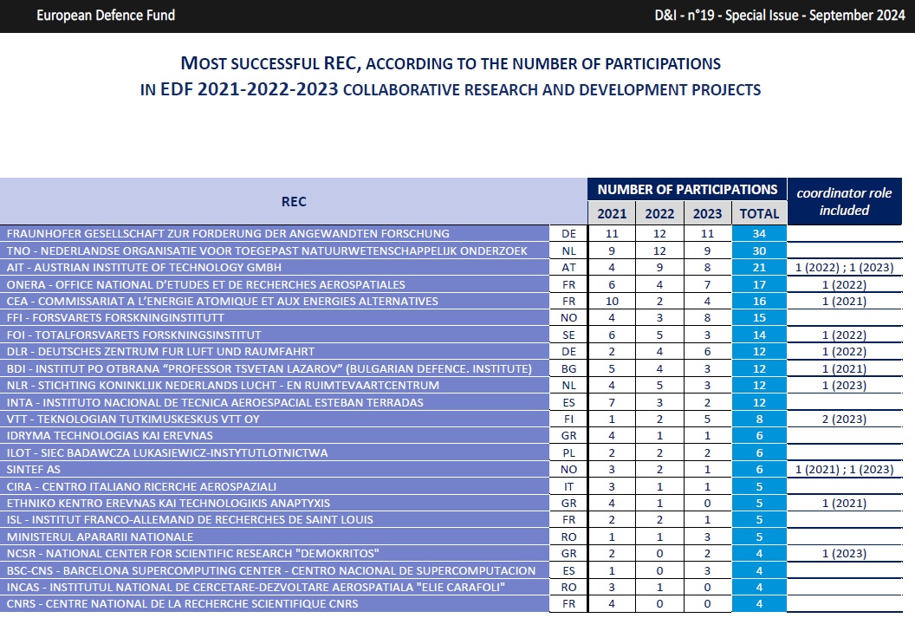Select "1 (2023)" in the NCSR row
915x618 pixels.
[x=845, y=553]
